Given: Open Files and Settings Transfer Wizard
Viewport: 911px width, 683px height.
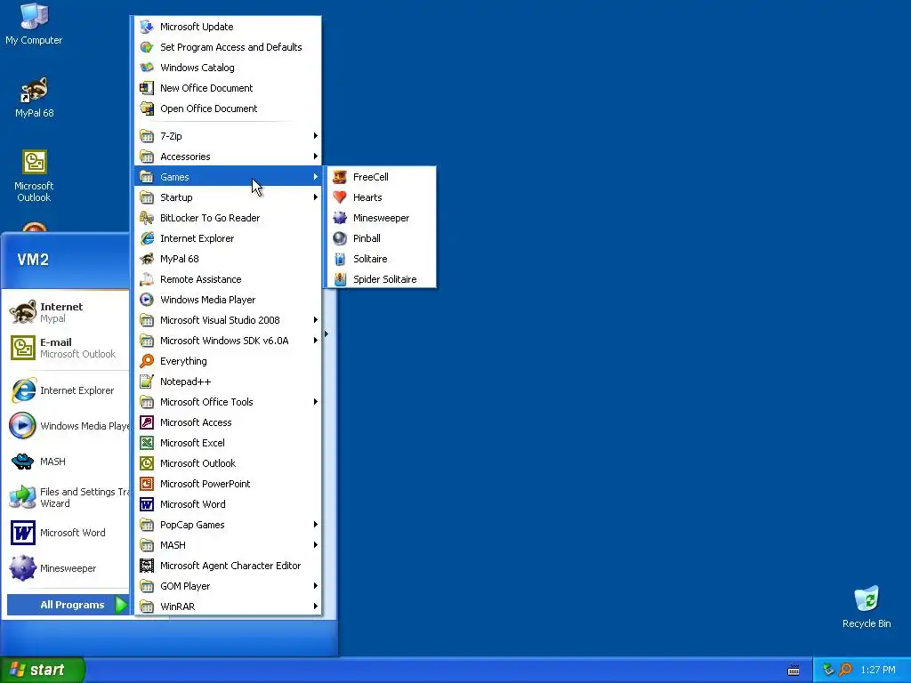Looking at the screenshot, I should [x=67, y=497].
